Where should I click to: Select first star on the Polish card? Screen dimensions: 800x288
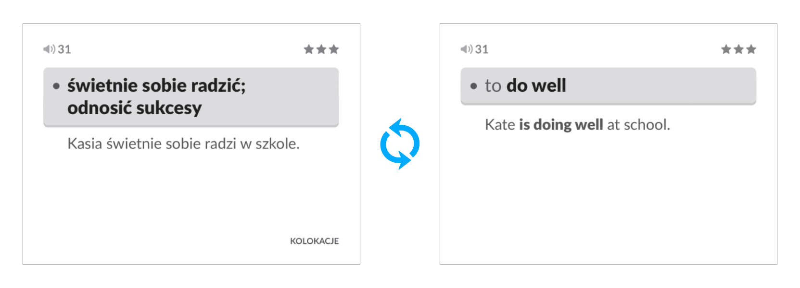click(x=309, y=49)
